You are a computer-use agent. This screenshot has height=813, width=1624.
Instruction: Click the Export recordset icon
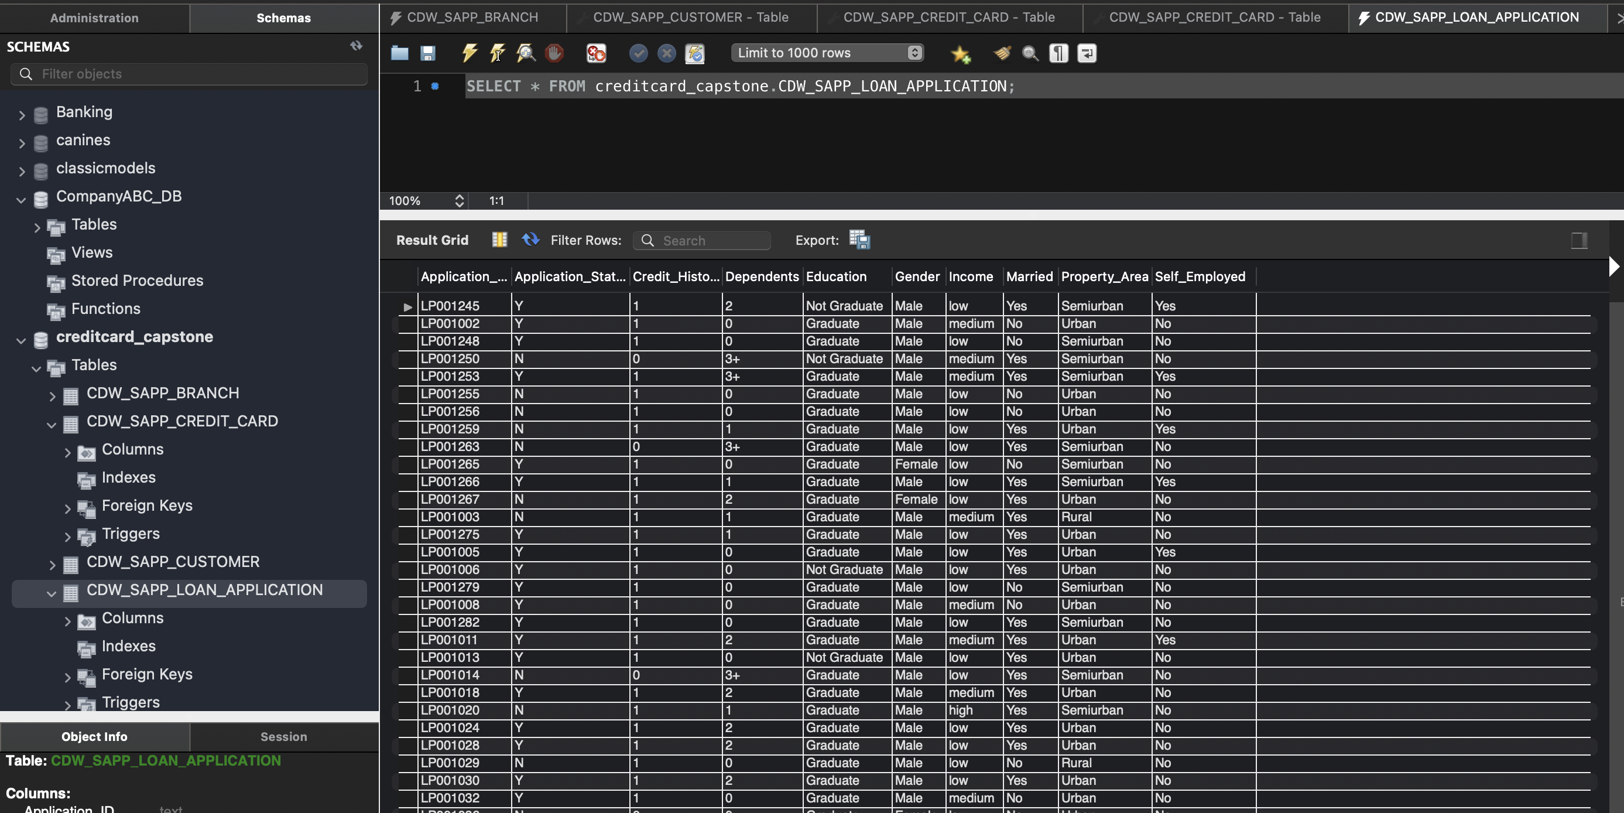pyautogui.click(x=859, y=240)
